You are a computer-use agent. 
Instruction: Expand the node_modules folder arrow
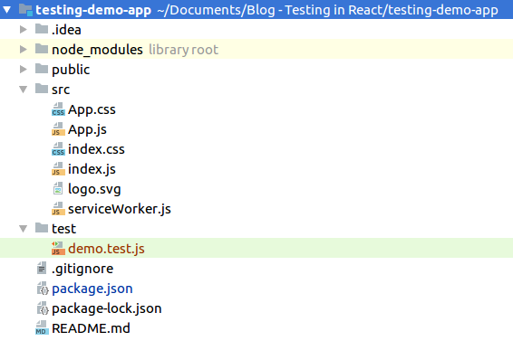pos(24,50)
